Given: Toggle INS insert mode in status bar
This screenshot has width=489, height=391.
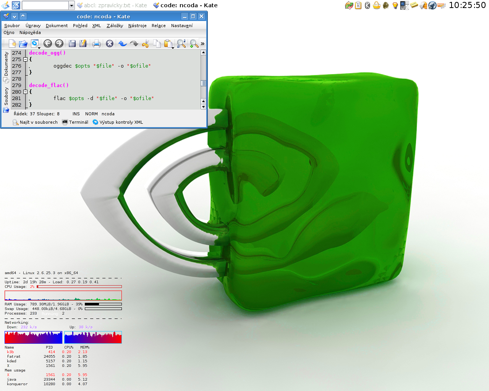Looking at the screenshot, I should [x=76, y=114].
